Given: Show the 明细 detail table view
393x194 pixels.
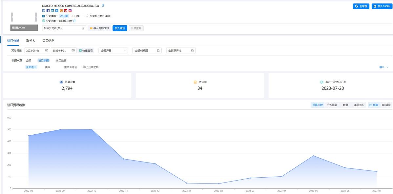Looking at the screenshot, I should click(x=386, y=105).
